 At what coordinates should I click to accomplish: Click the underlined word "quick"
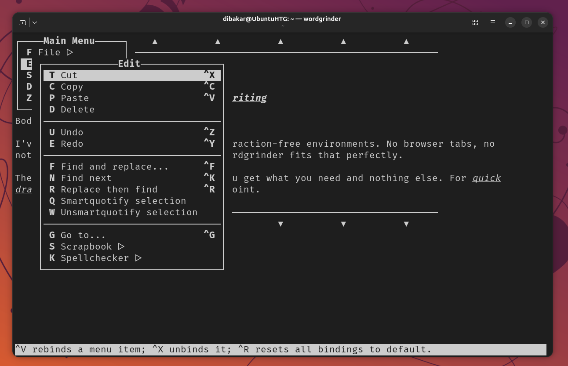[x=487, y=178]
